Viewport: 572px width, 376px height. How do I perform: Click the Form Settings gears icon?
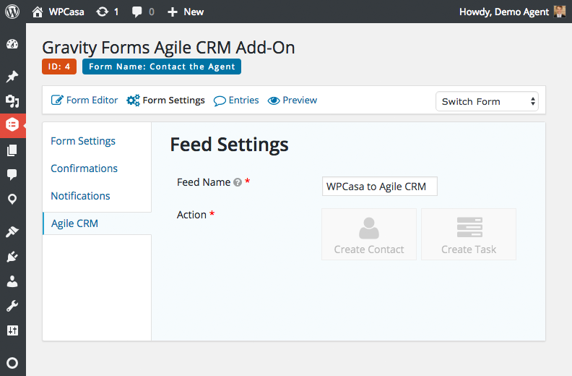coord(133,100)
